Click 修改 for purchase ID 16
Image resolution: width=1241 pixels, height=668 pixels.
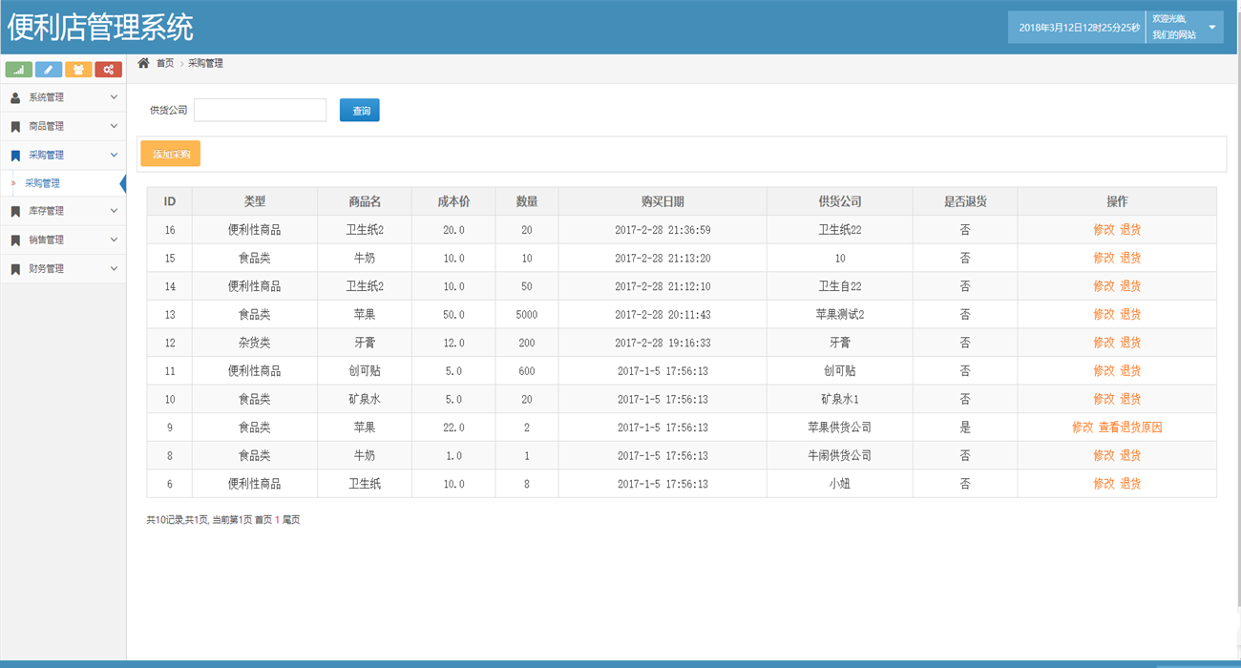[x=1104, y=230]
